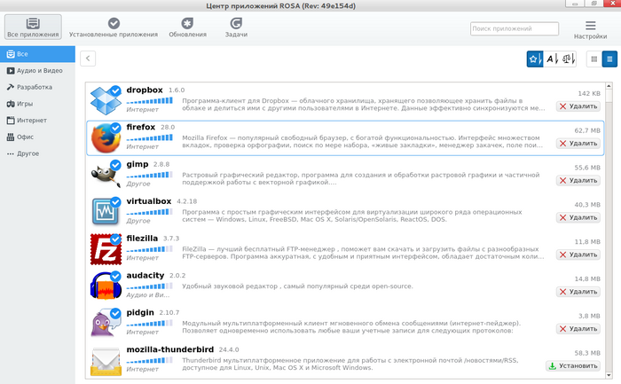Remove pidgin application
Screen dimensions: 621x384
[x=578, y=329]
